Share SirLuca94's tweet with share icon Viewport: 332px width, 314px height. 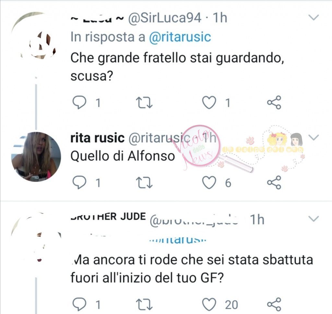(x=274, y=102)
